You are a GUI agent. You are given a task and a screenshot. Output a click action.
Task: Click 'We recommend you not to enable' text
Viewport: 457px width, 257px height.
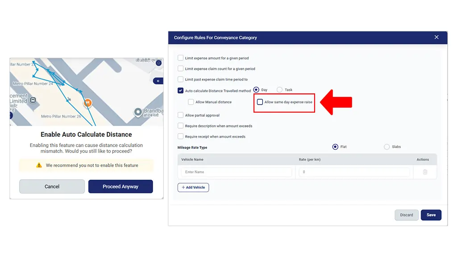92,165
